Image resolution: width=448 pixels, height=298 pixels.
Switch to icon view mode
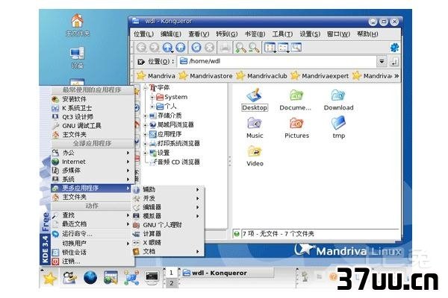(270, 48)
